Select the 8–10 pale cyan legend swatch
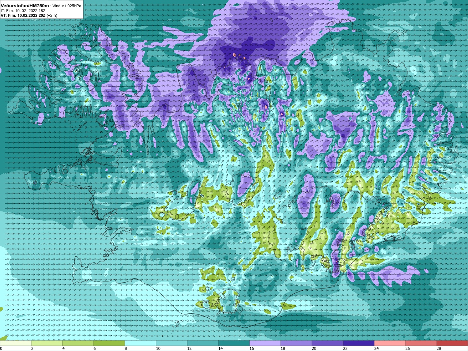The width and height of the screenshot is (468, 351). click(x=140, y=343)
